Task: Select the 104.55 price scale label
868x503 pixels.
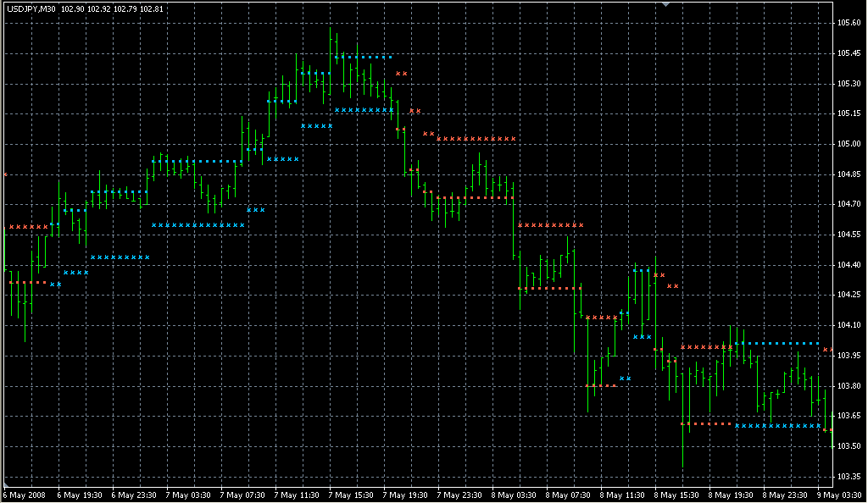Action: tap(849, 235)
